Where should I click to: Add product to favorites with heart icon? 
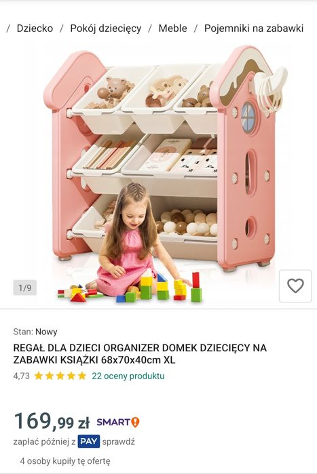295,286
